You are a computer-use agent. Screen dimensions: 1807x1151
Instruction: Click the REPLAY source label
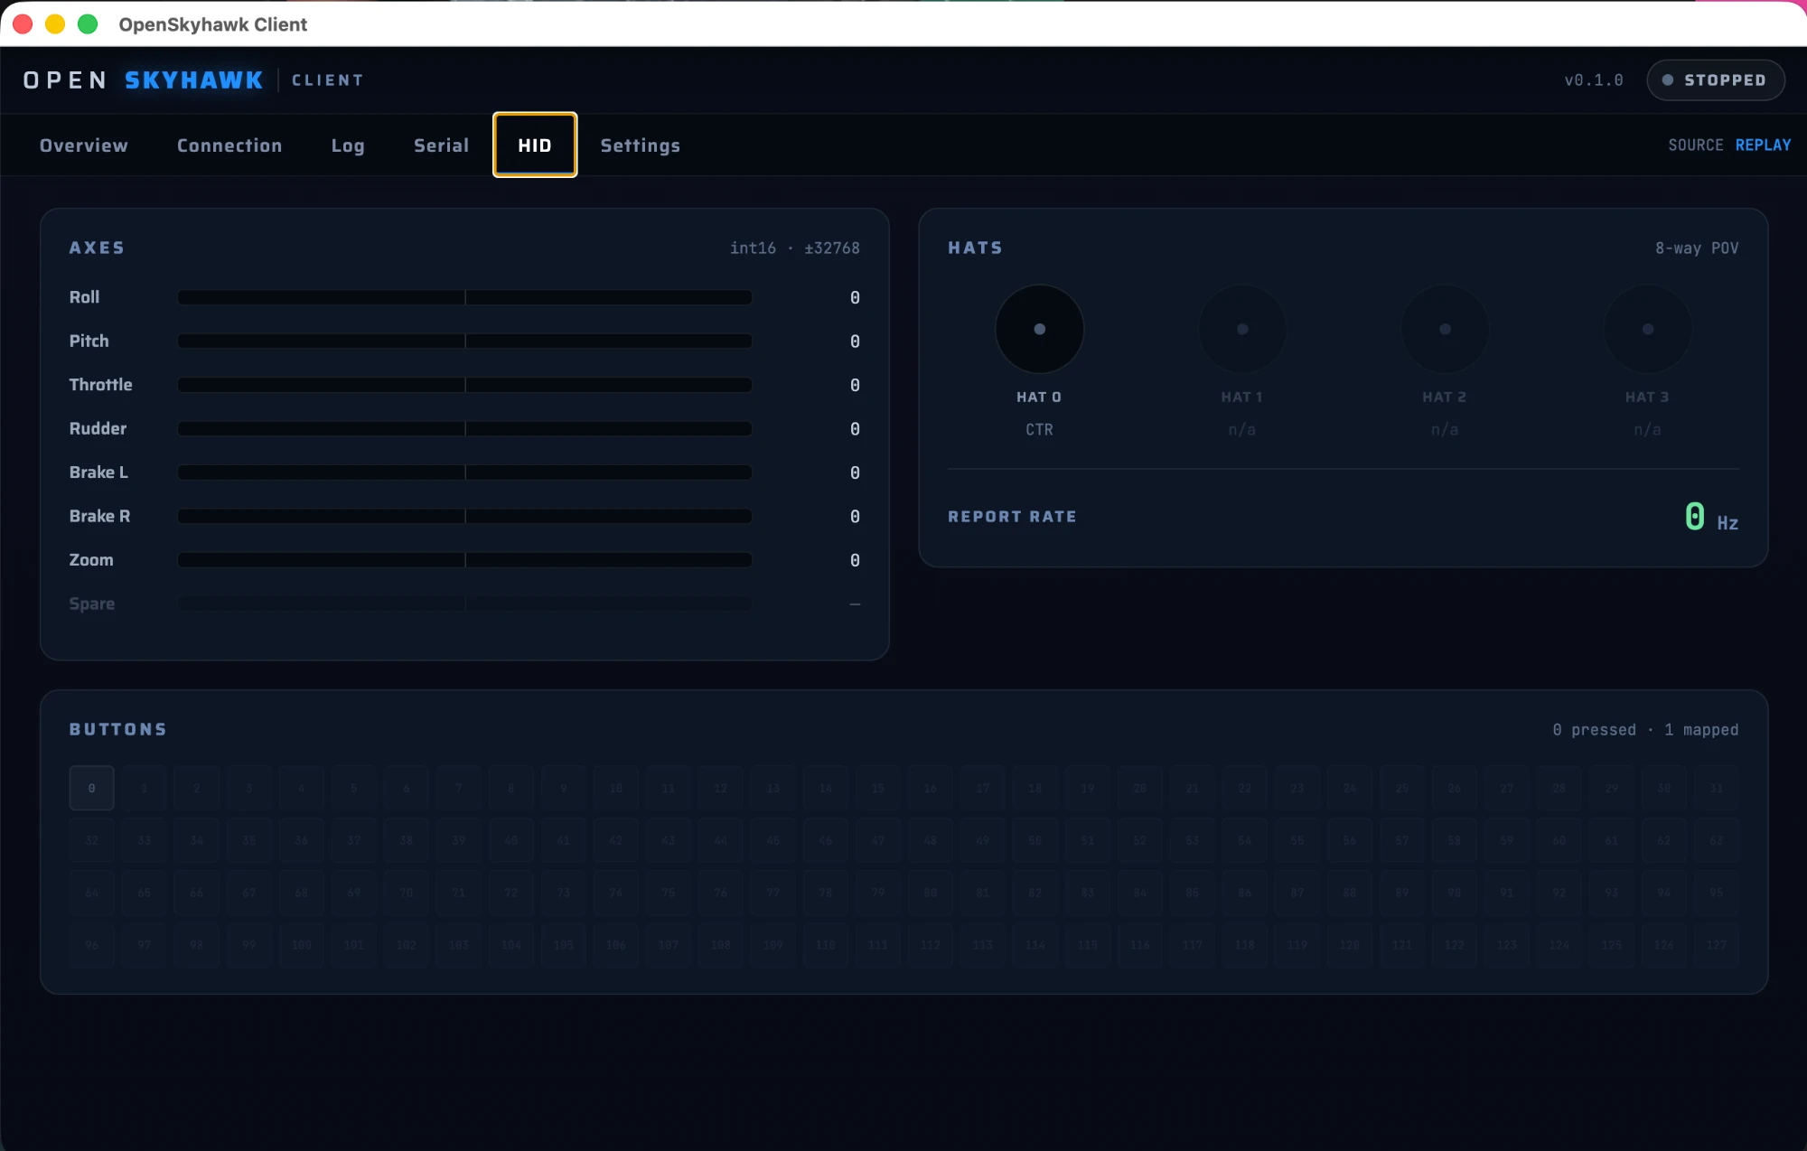tap(1763, 145)
